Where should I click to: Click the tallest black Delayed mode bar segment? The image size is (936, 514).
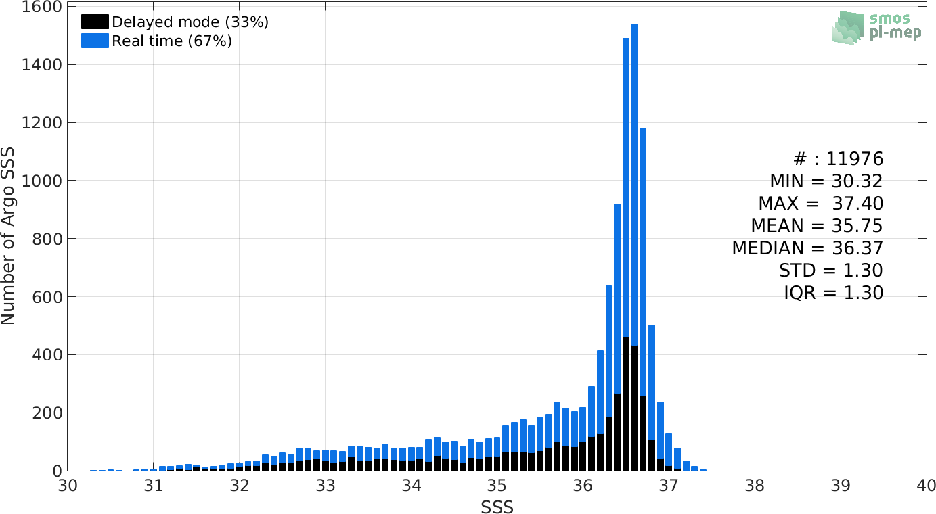(x=626, y=404)
